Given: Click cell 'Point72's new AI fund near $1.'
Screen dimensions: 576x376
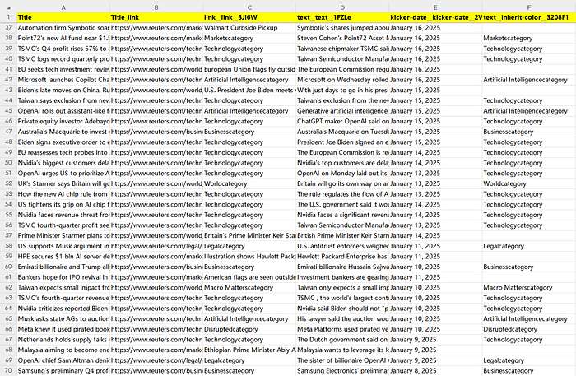Looking at the screenshot, I should click(63, 38).
